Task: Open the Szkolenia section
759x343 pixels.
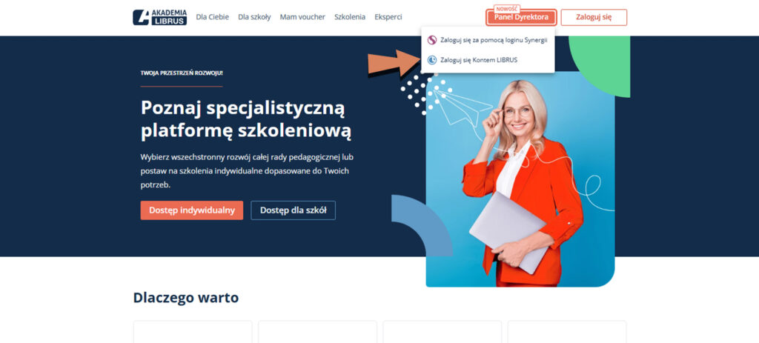Action: tap(350, 17)
